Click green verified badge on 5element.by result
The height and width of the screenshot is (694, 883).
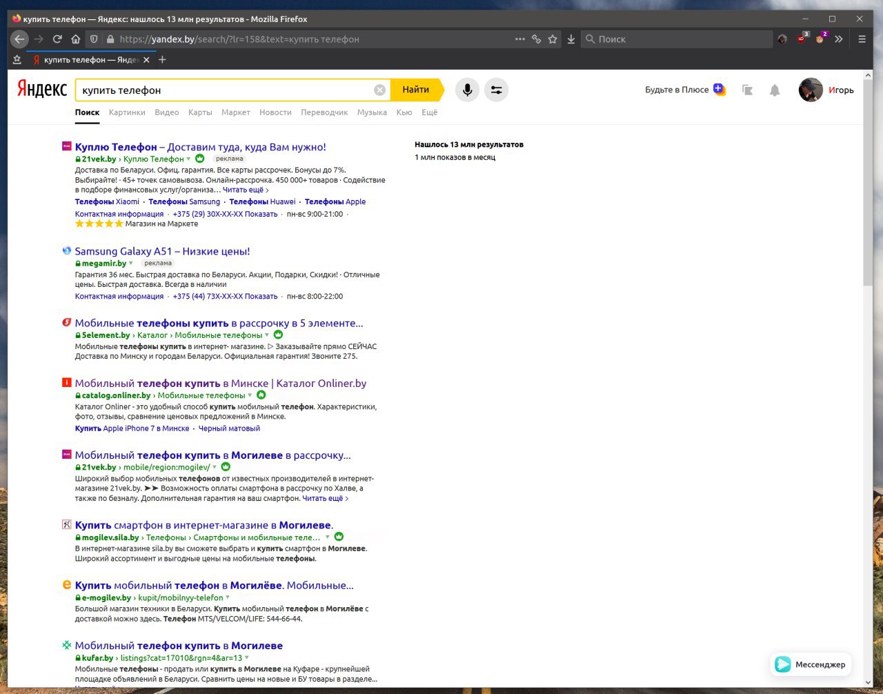279,335
